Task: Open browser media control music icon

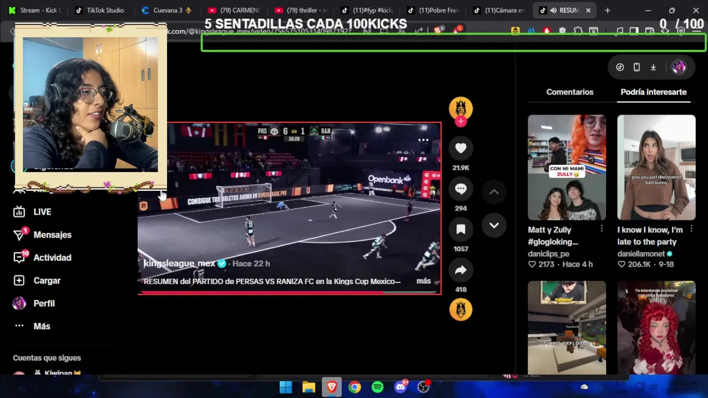Action: (x=619, y=31)
